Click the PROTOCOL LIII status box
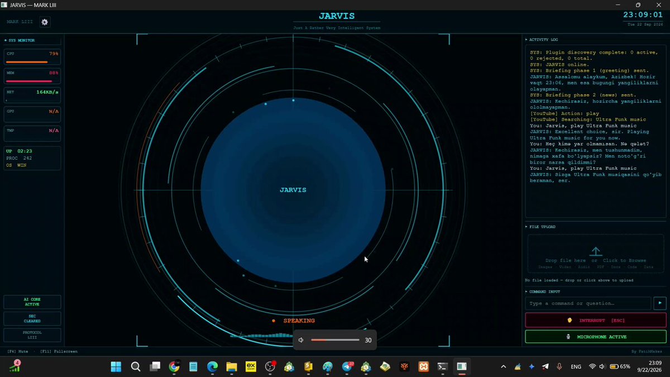The image size is (670, 377). pos(32,335)
